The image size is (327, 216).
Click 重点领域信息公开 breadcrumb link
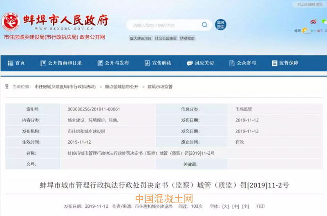tap(121, 87)
